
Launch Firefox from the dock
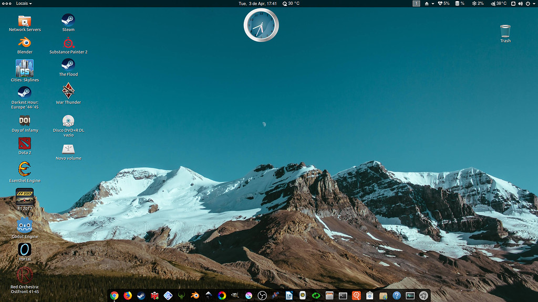point(128,296)
